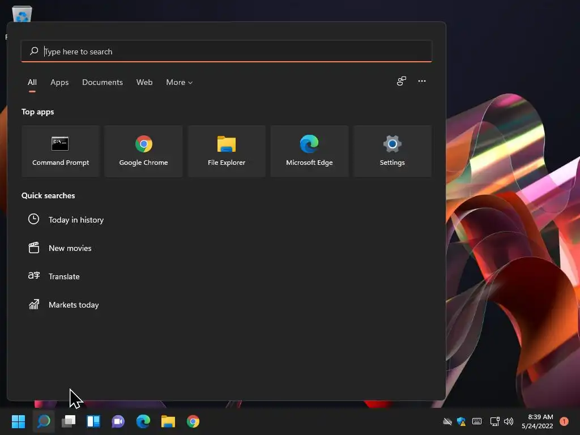Click Translate quick search
The image size is (580, 435).
(x=64, y=276)
